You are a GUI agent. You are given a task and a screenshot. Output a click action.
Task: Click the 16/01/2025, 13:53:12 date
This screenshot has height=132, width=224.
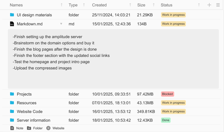coord(111,111)
